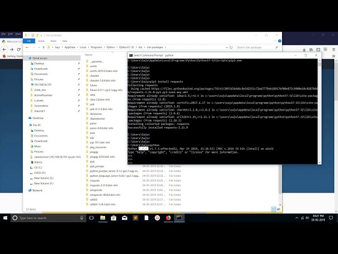Image resolution: width=338 pixels, height=254 pixels.
Task: Open OS (C:) drive in navigation pane
Action: 38,167
